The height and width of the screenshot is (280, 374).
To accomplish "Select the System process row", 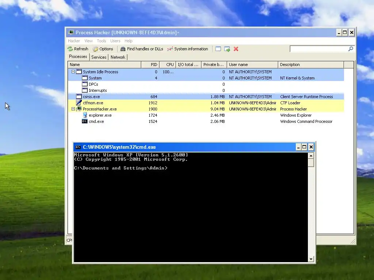I will 206,78.
